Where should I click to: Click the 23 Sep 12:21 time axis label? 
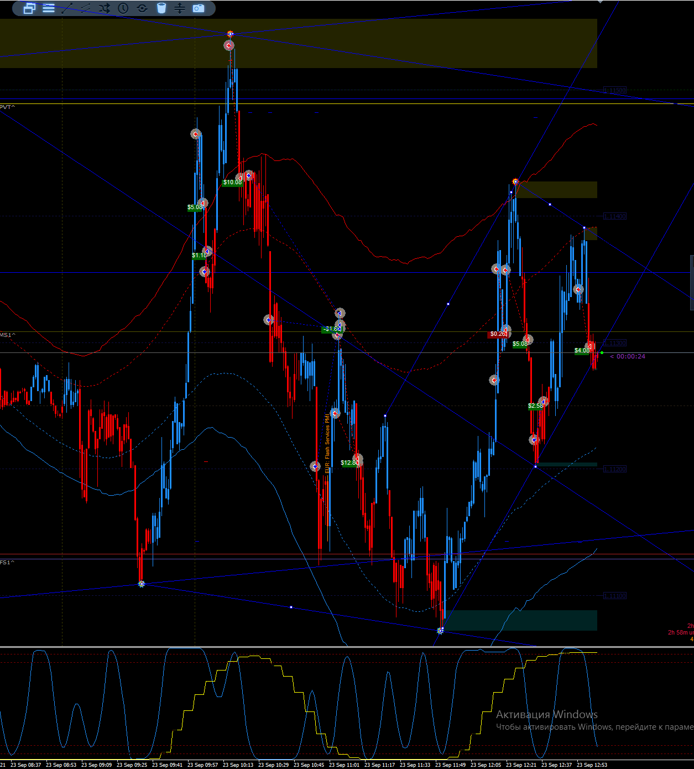(x=521, y=765)
